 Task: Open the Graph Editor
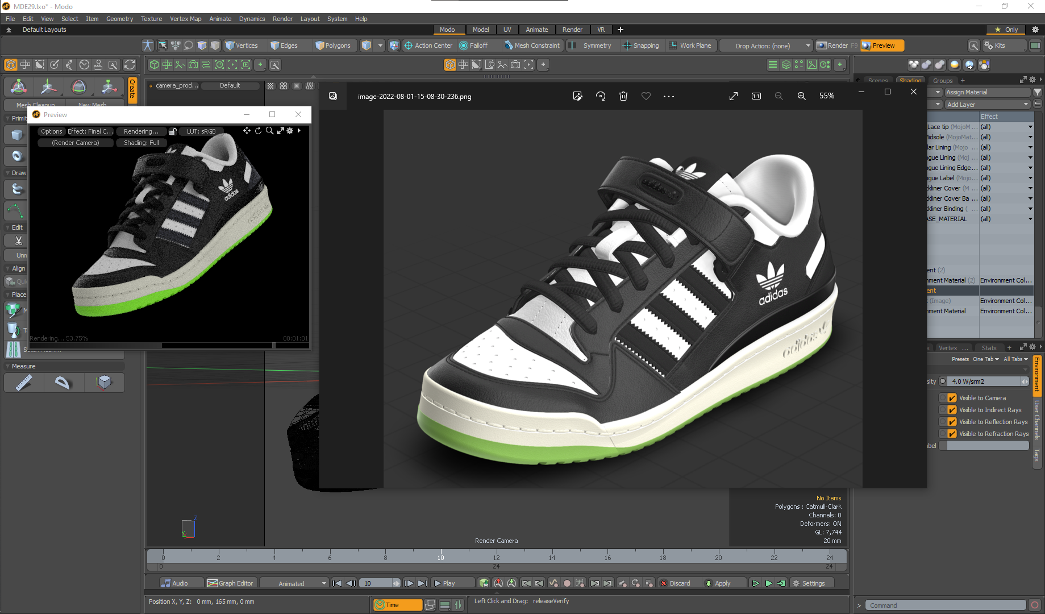coord(231,583)
